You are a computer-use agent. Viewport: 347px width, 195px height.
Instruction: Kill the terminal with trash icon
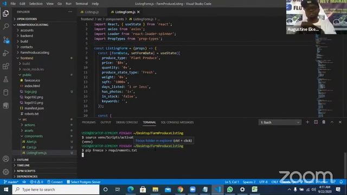[x=324, y=122]
